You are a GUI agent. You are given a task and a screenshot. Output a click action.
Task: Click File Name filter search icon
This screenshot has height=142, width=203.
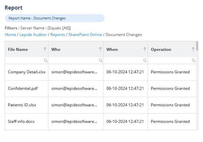tap(45, 61)
